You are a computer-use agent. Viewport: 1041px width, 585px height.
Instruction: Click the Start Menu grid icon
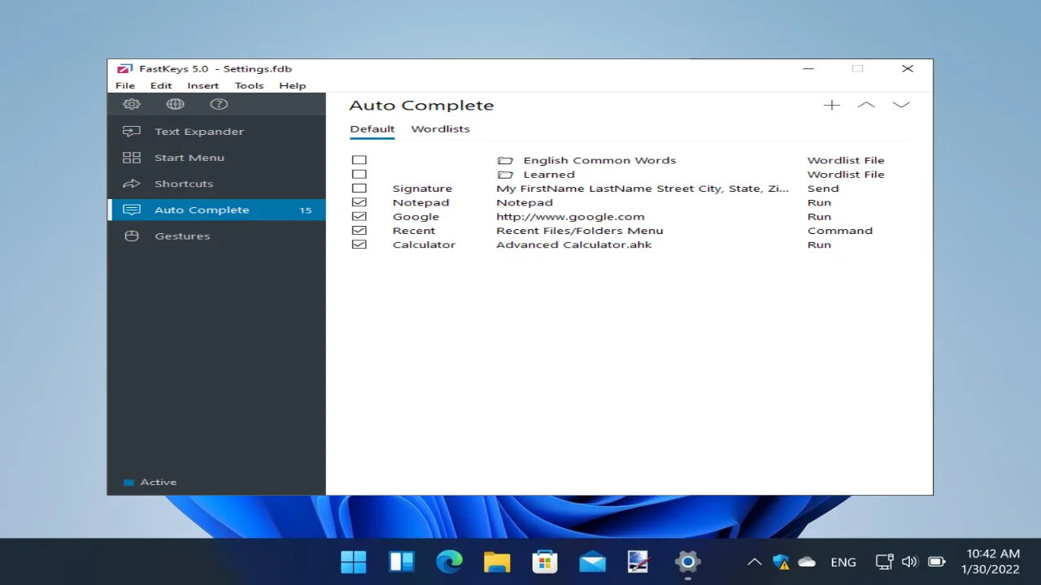point(132,158)
